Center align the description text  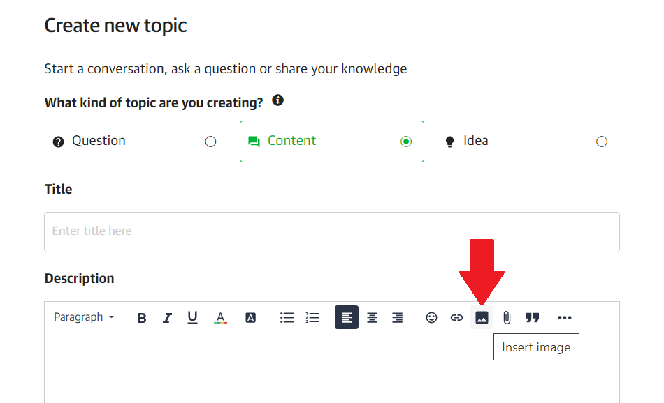point(373,318)
